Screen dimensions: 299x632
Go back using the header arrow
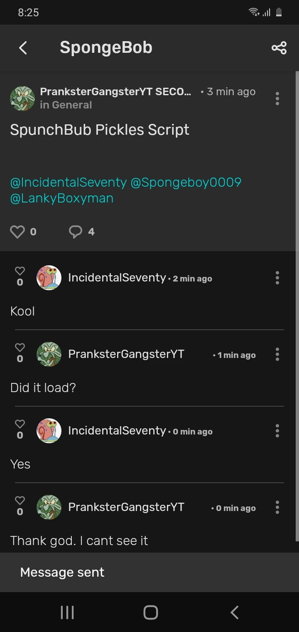click(x=23, y=48)
